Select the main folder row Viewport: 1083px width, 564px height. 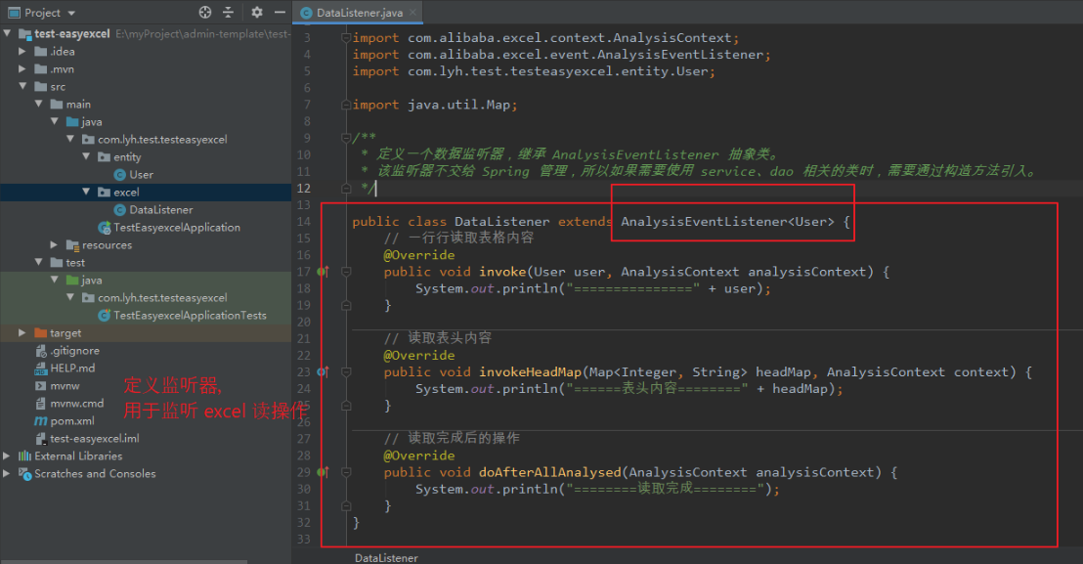click(146, 105)
